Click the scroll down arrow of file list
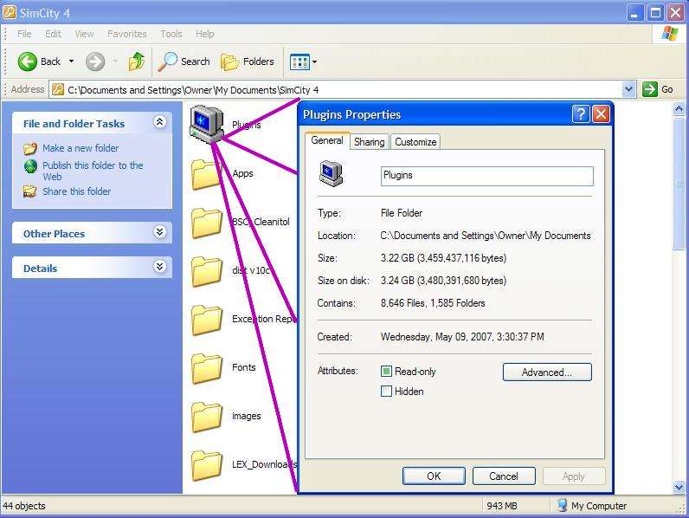 [679, 487]
